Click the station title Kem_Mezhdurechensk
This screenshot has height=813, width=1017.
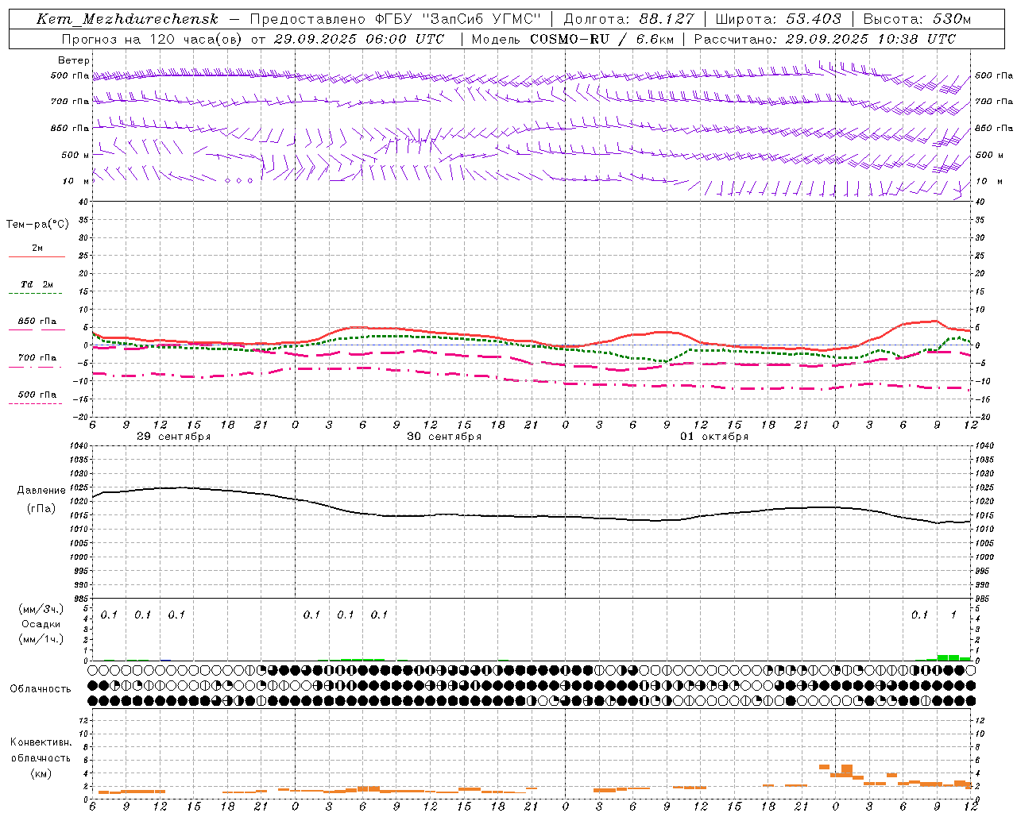pos(127,19)
